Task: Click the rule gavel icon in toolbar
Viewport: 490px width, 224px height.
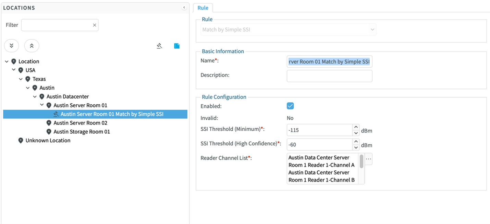Action: [159, 46]
